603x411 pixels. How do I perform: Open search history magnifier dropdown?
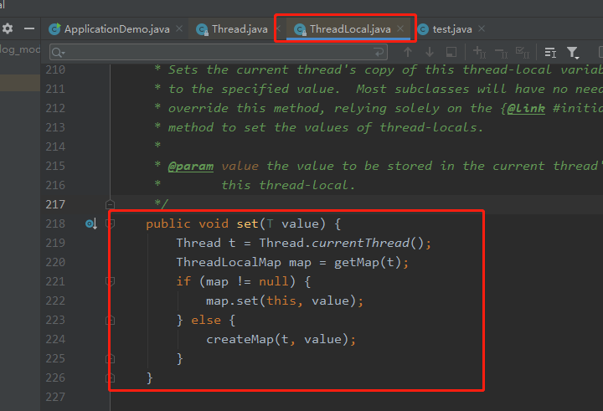(58, 52)
